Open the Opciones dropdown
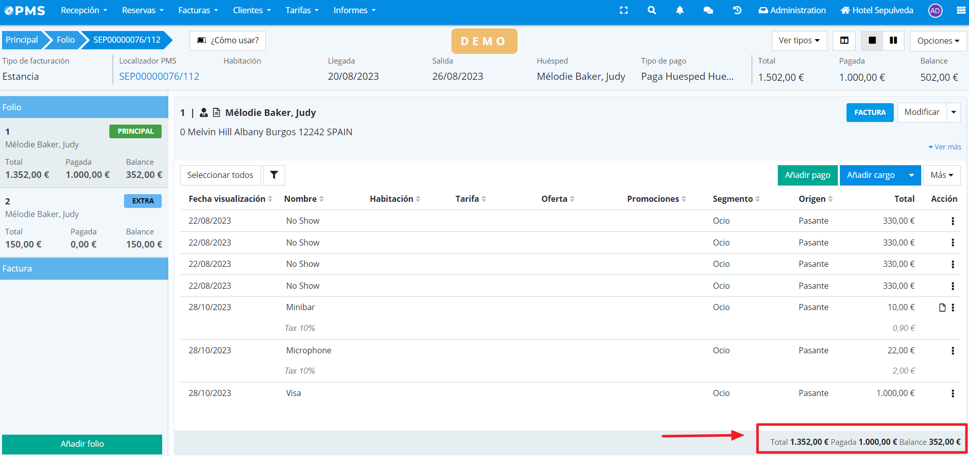This screenshot has height=456, width=969. [938, 41]
